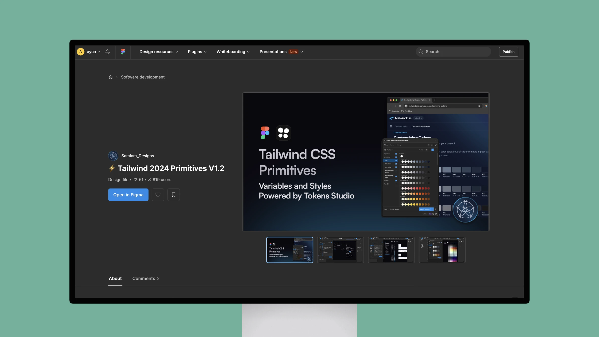Click the heart/like icon on resource
Image resolution: width=599 pixels, height=337 pixels.
coord(158,194)
